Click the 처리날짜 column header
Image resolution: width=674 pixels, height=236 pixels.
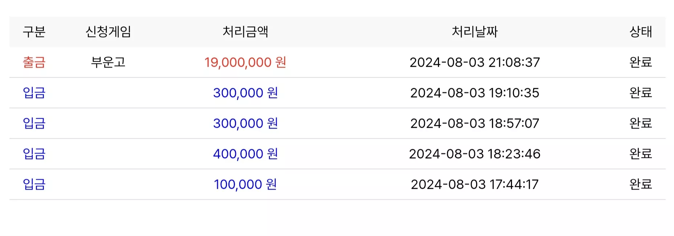pos(475,32)
